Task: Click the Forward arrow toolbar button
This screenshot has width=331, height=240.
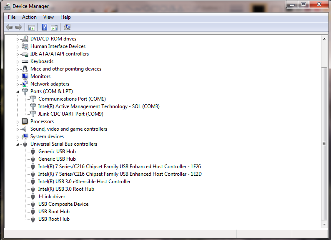Action: coord(18,28)
